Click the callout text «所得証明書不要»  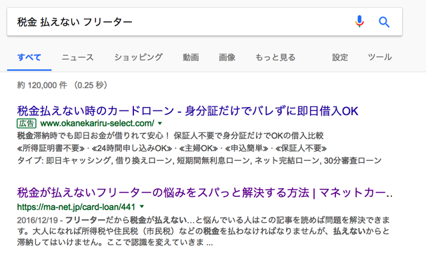click(51, 148)
